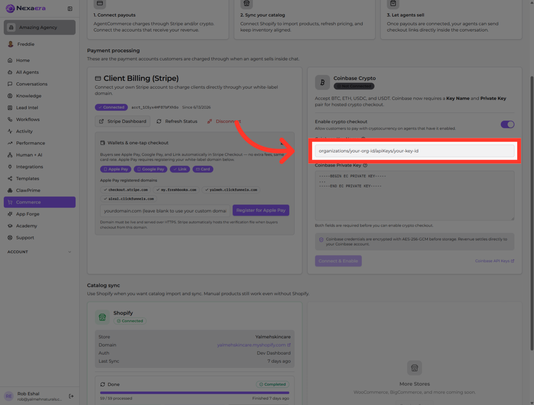
Task: Toggle the Enable crypto checkout switch
Action: (x=508, y=125)
